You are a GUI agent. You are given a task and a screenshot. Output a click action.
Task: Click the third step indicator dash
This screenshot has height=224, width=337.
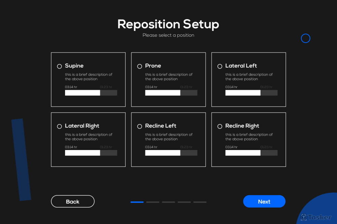click(168, 202)
